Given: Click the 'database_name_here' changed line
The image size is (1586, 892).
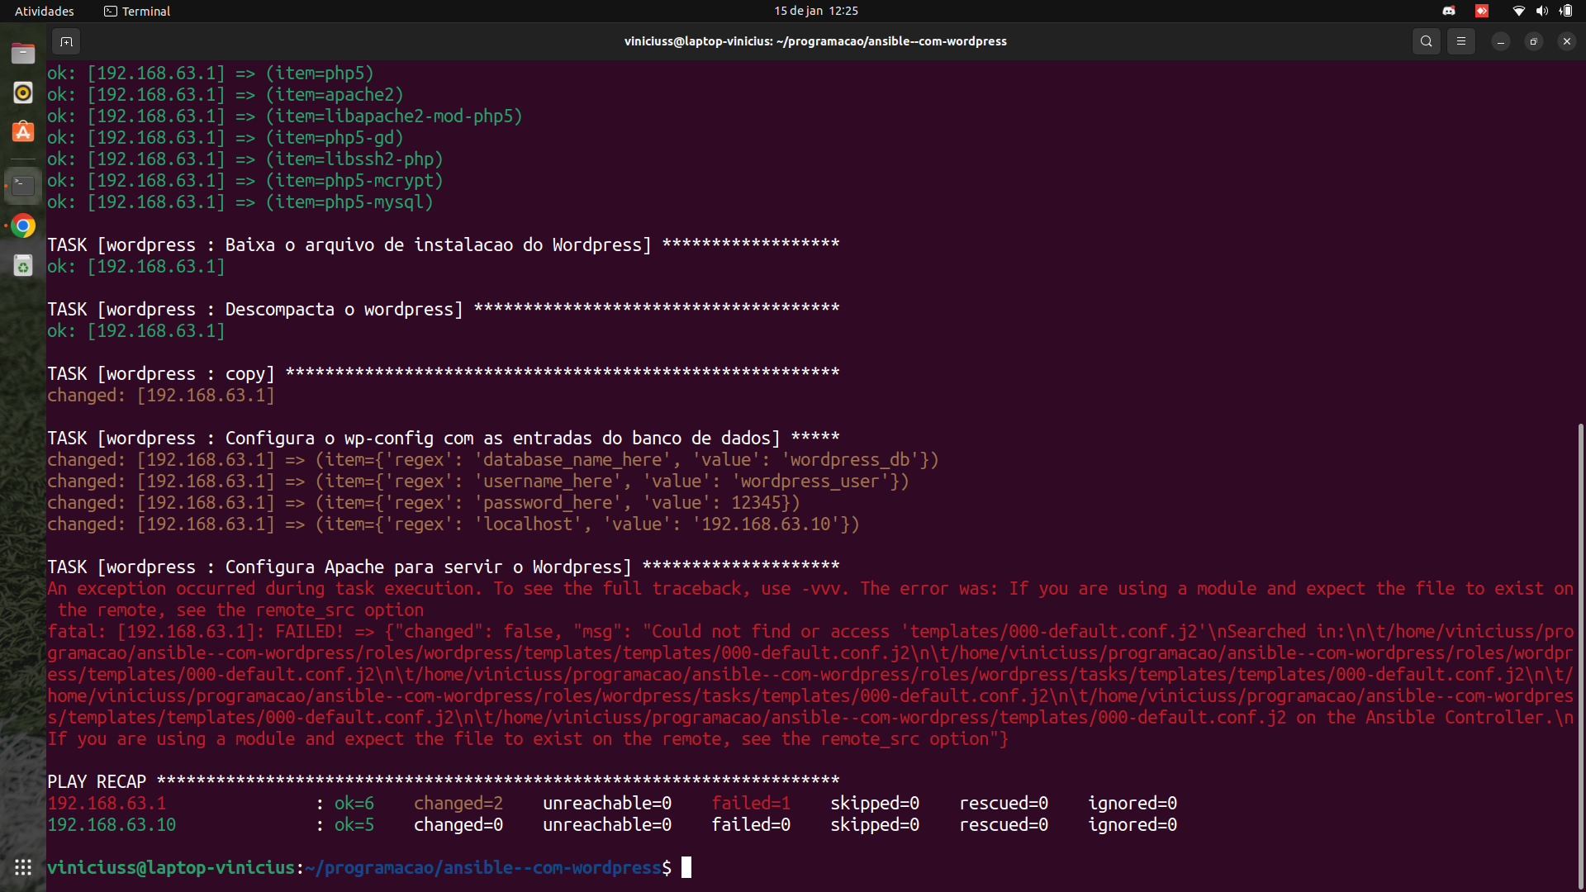Looking at the screenshot, I should click(x=493, y=460).
